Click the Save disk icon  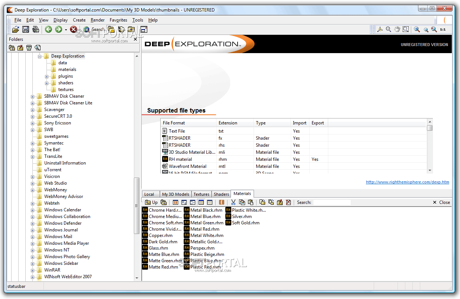[x=26, y=29]
